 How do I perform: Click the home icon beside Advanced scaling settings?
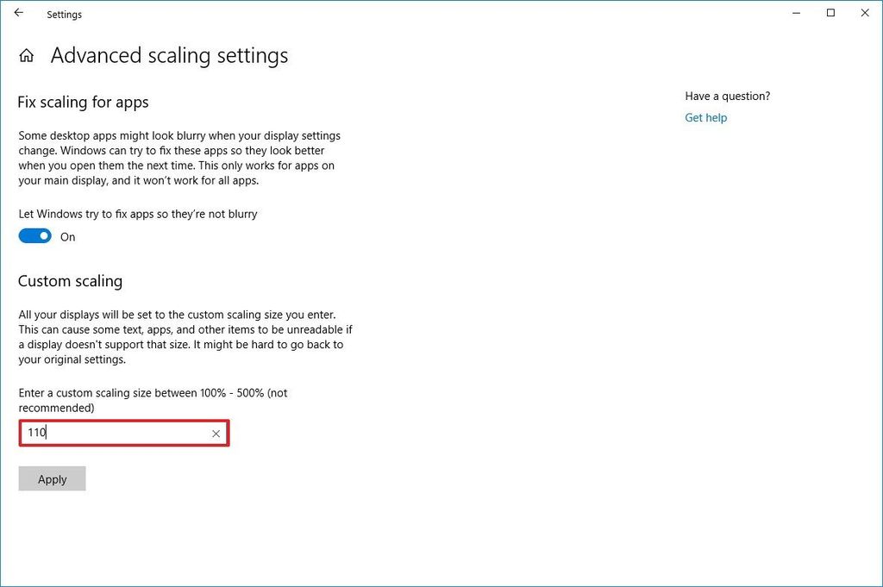click(26, 54)
